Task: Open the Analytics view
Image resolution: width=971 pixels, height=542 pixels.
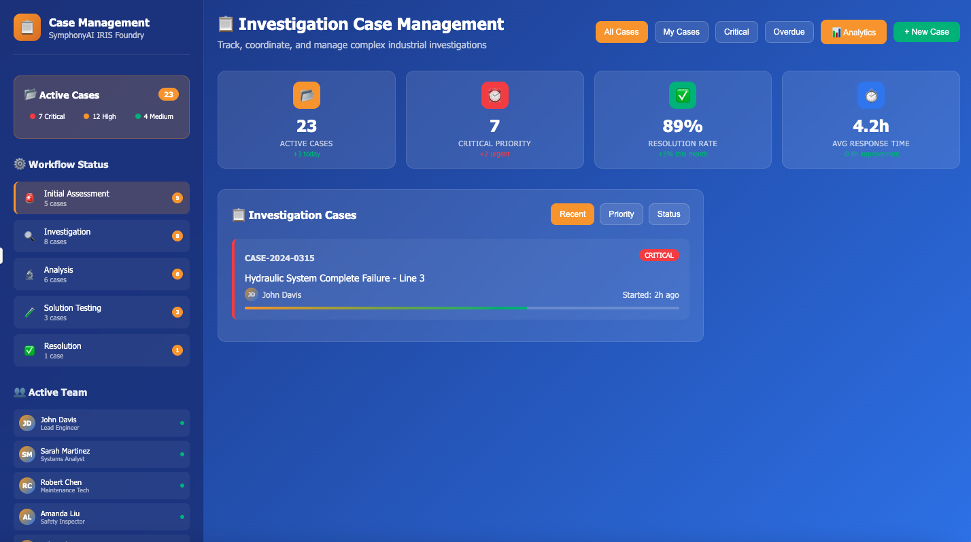Action: 853,32
